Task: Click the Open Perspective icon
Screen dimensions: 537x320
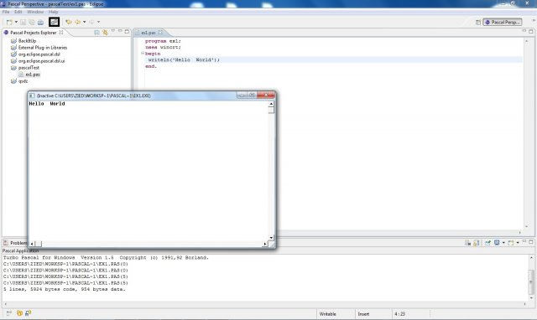Action: pyautogui.click(x=478, y=23)
